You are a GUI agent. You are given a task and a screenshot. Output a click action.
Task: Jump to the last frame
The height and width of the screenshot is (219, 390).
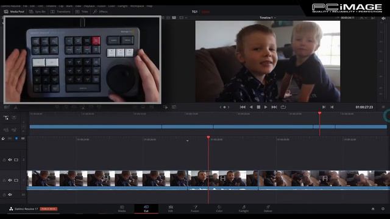coord(274,107)
